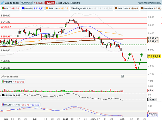Image resolution: width=162 pixels, height=121 pixels.
Task: Click the blue SMA (20) color swatch
Action: tap(23, 8)
